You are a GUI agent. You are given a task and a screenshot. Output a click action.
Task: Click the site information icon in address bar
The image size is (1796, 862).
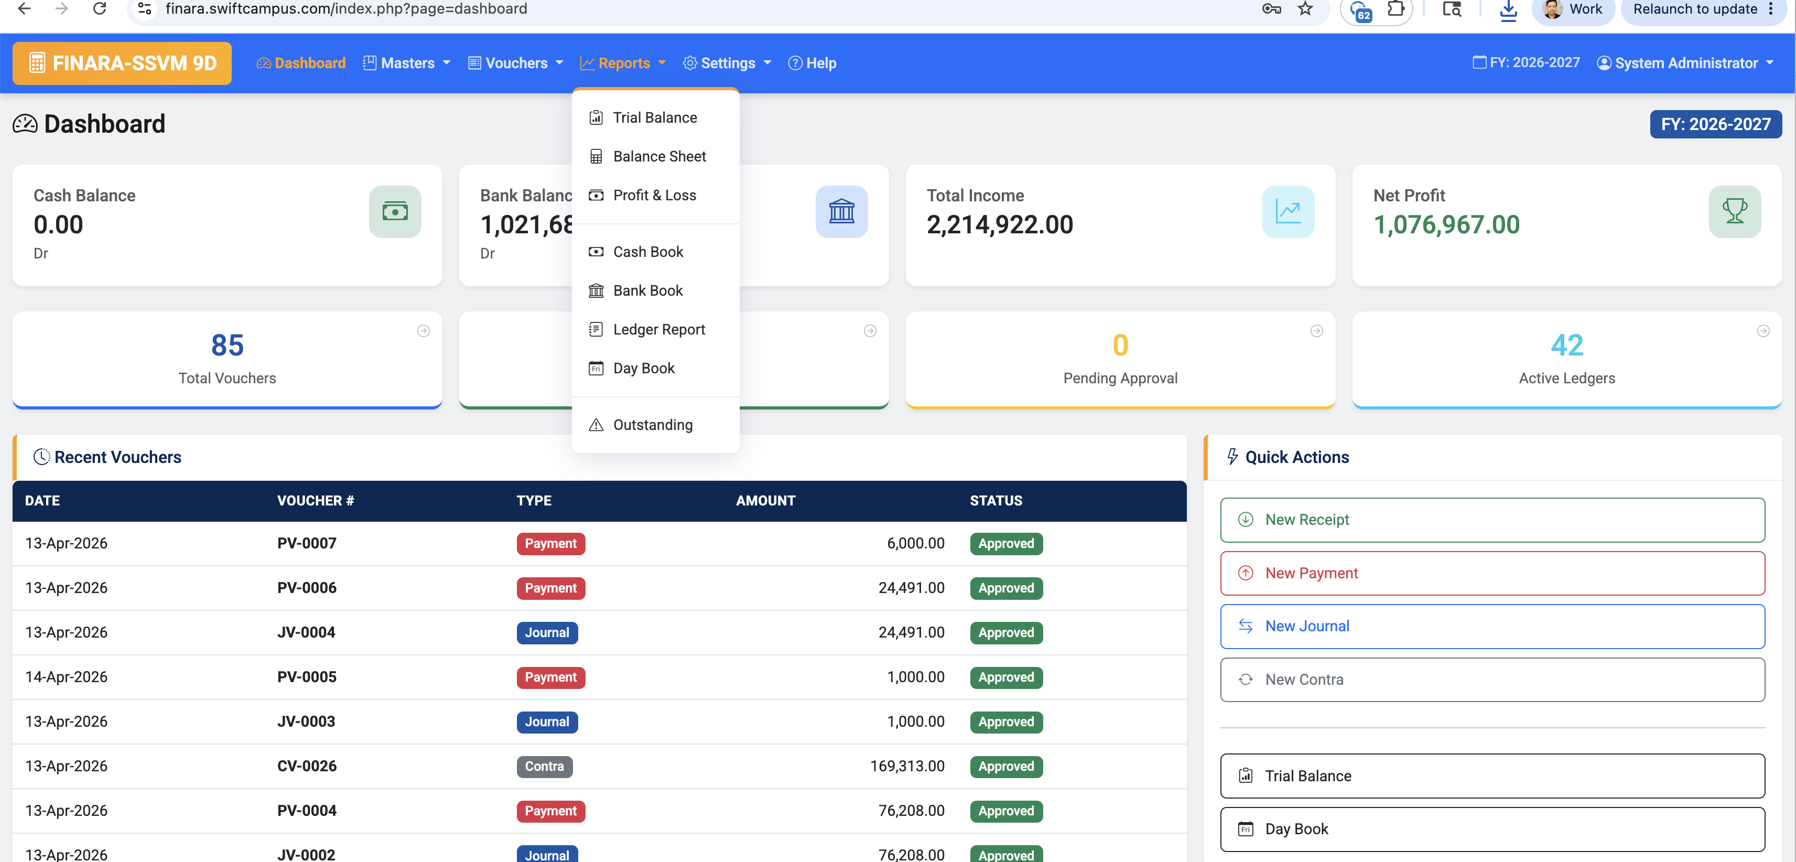pos(144,8)
